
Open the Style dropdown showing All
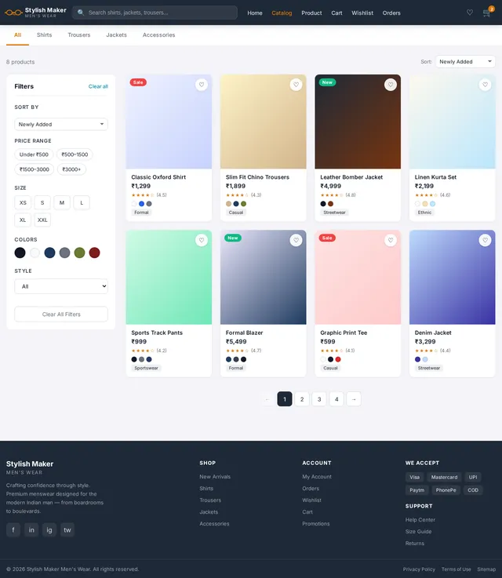(61, 286)
